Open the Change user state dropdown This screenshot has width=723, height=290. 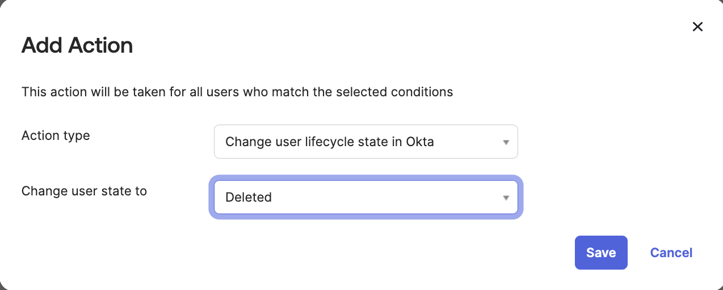click(x=365, y=197)
